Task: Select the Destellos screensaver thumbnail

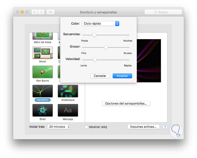Action: (43, 91)
